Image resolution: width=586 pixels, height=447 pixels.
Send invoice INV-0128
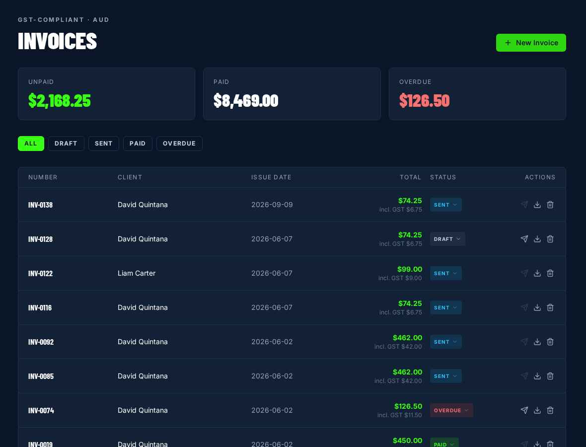coord(524,239)
